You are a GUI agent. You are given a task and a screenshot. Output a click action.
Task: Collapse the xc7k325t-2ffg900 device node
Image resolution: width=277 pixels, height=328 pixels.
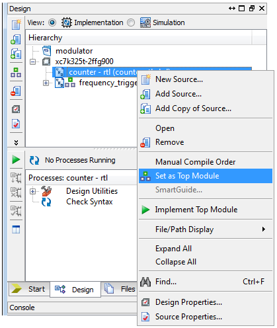click(33, 61)
